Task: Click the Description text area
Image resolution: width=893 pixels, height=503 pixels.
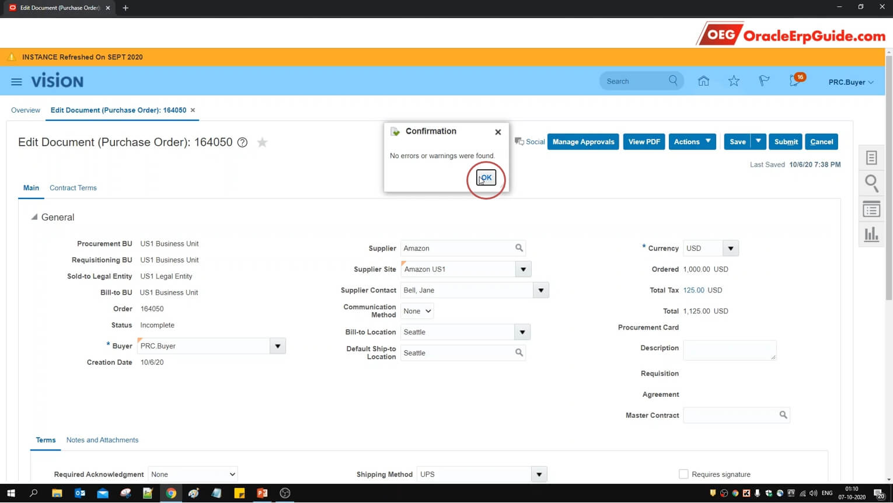Action: 730,350
